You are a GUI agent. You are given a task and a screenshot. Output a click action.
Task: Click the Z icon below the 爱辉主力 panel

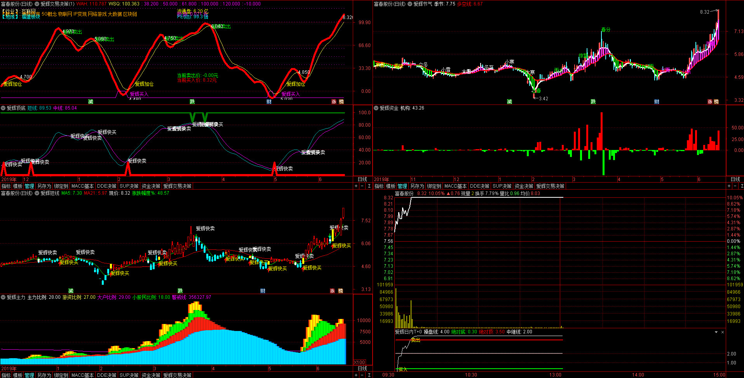tap(369, 375)
